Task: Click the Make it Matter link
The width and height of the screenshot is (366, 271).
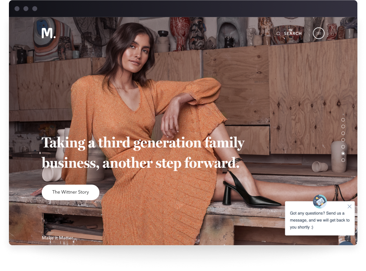Action: tap(57, 238)
